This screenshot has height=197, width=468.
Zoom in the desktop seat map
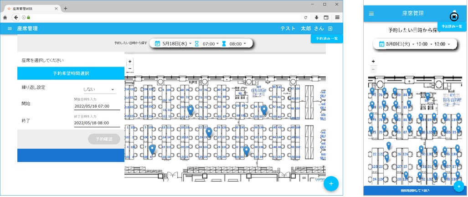[x=130, y=62]
